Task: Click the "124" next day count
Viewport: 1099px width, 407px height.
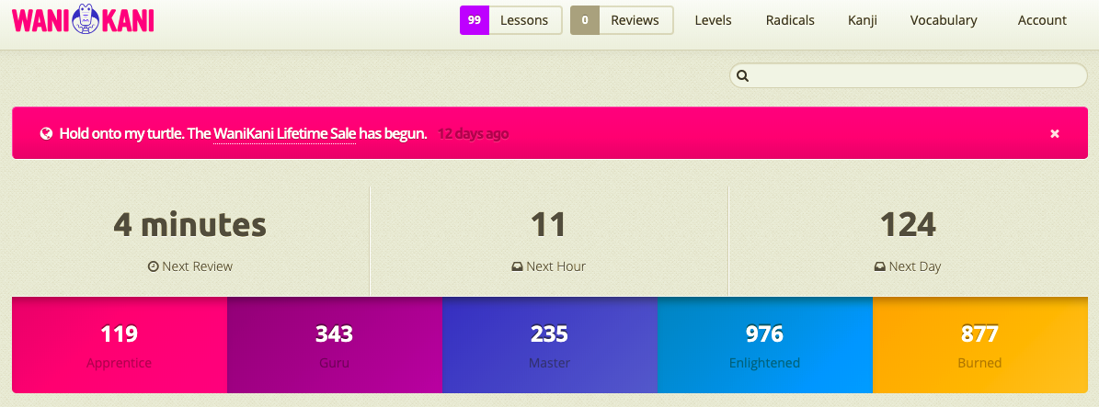Action: pos(908,224)
